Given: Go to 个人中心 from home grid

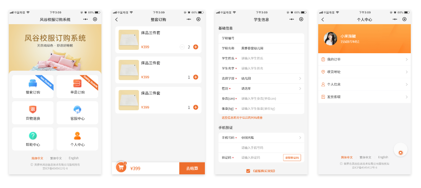Looking at the screenshot, I should (77, 136).
